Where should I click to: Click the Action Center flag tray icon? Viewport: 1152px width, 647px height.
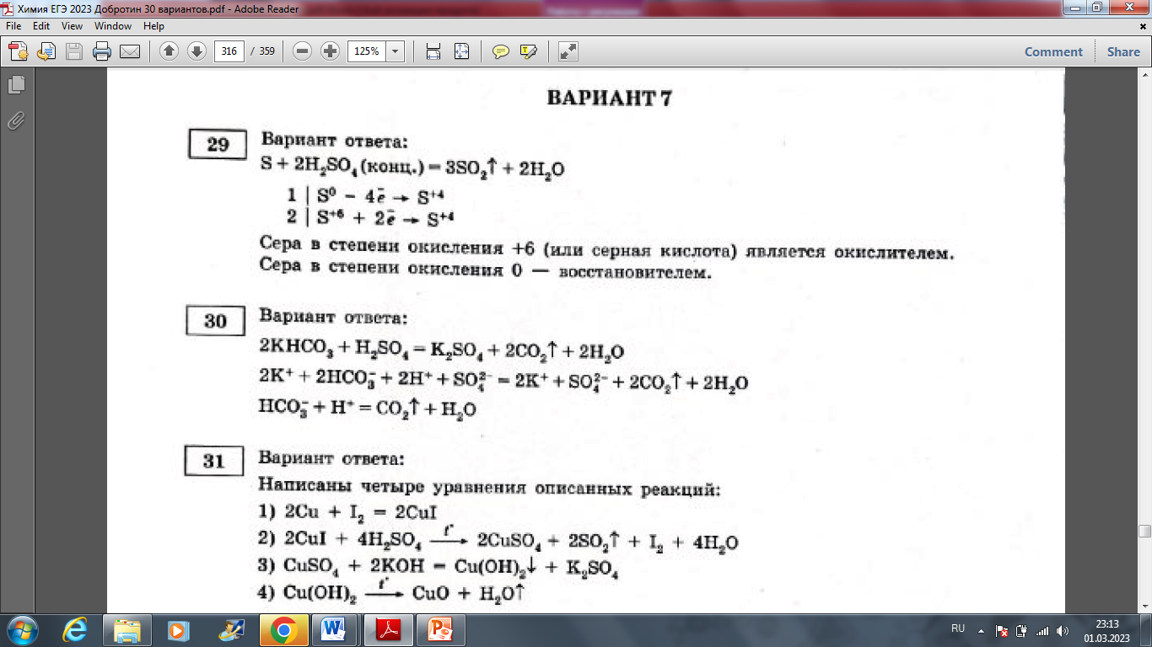coord(1002,630)
